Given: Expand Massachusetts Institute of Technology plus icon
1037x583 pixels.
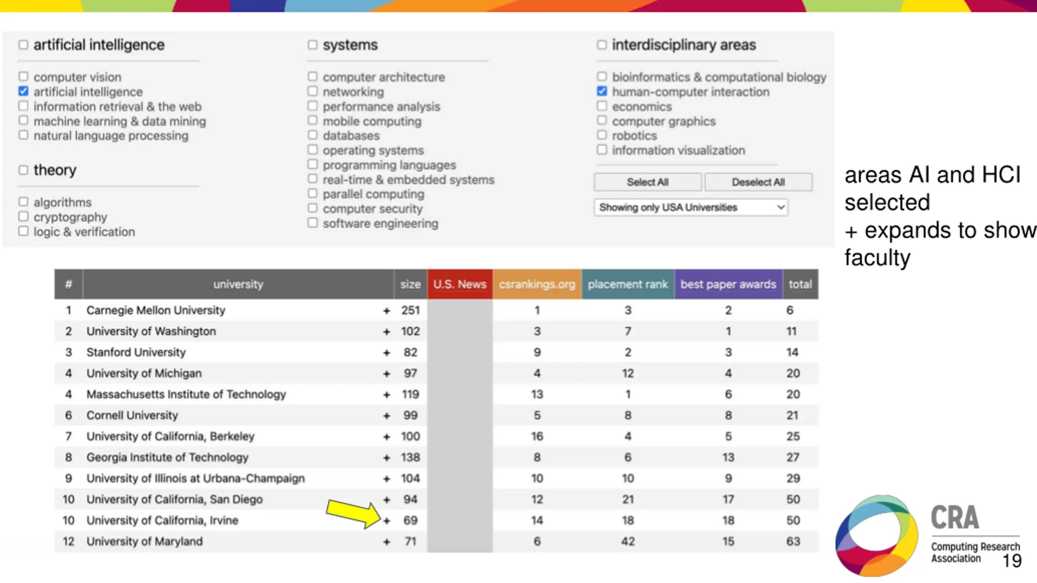Looking at the screenshot, I should (386, 395).
